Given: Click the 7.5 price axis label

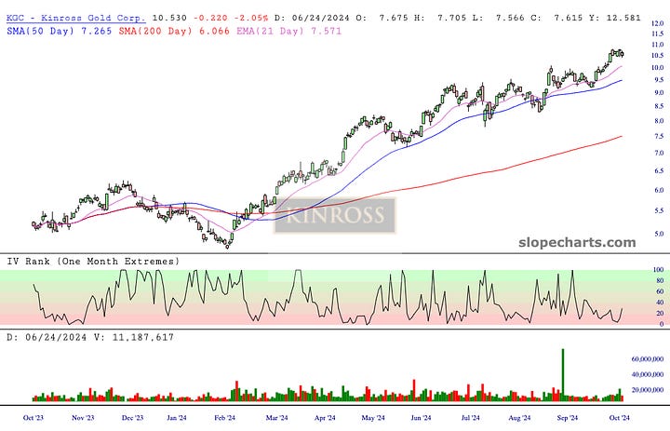Looking at the screenshot, I should (x=659, y=137).
